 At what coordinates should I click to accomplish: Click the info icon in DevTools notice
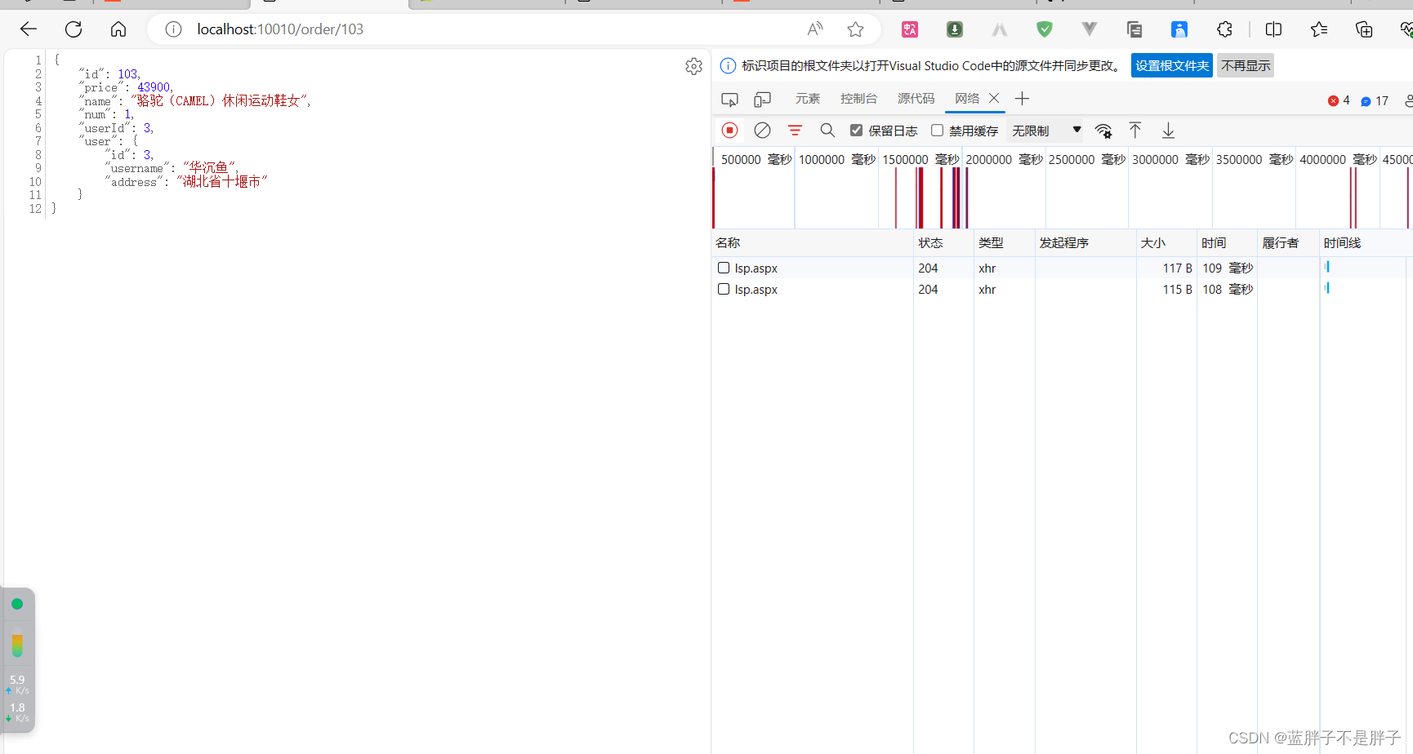[x=728, y=66]
